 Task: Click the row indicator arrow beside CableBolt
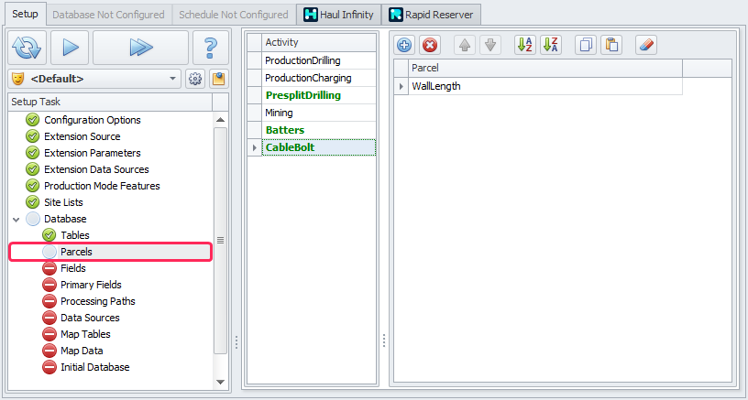[254, 147]
